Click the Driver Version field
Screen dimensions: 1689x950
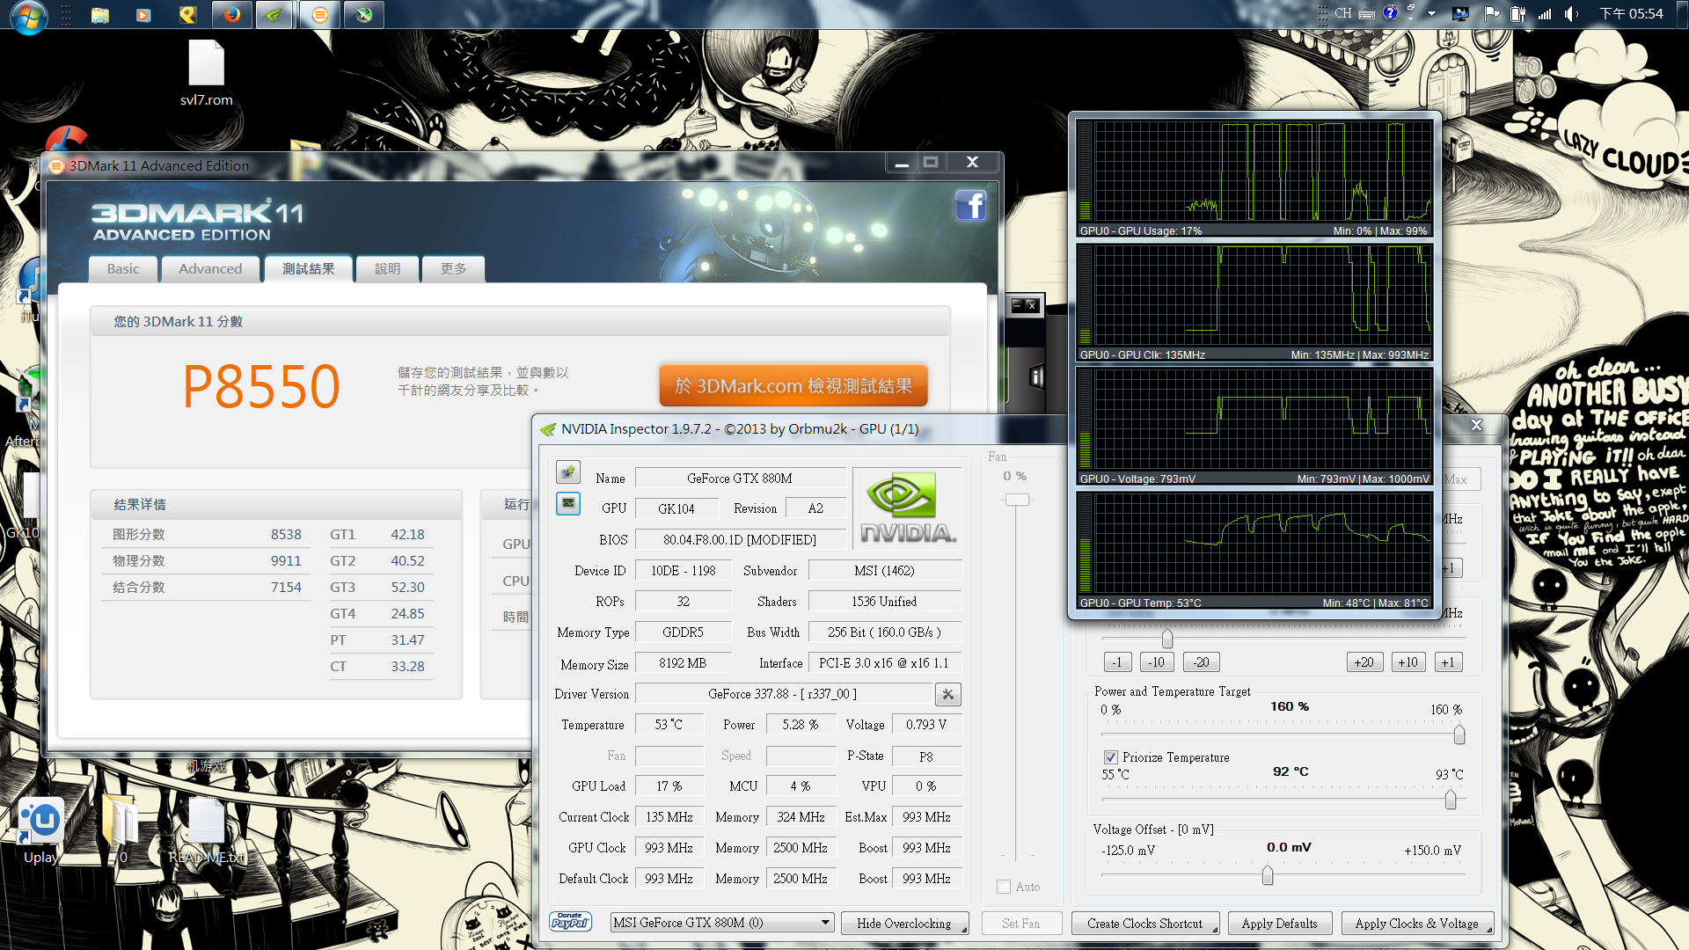point(783,694)
